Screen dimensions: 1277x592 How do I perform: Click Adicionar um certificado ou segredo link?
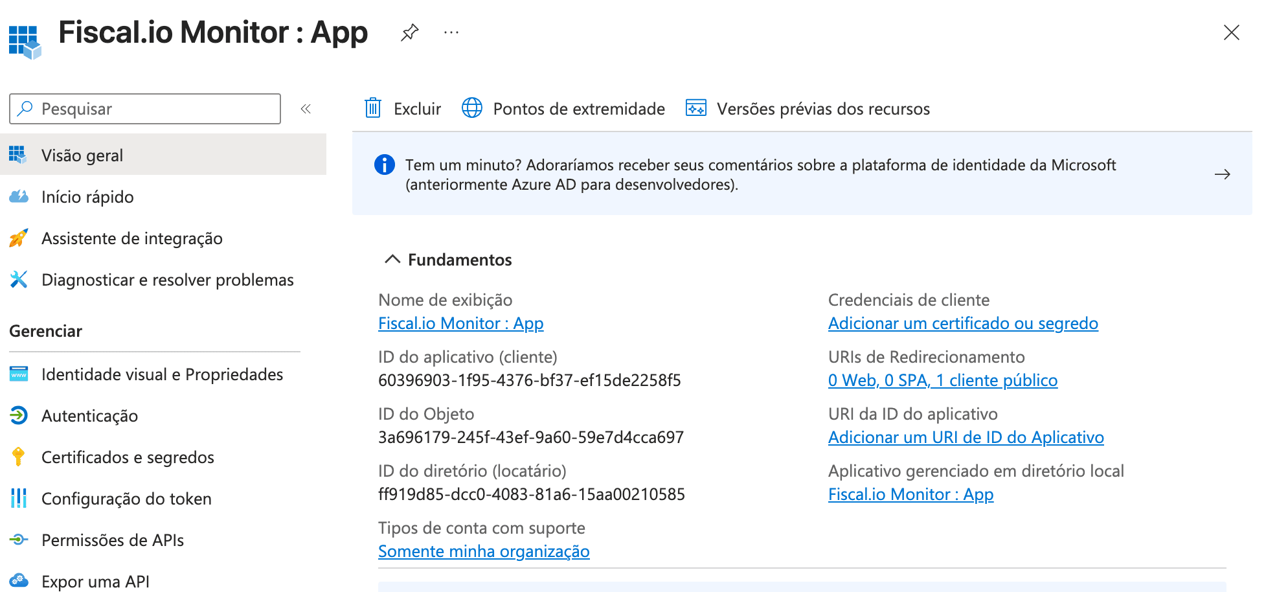click(963, 323)
